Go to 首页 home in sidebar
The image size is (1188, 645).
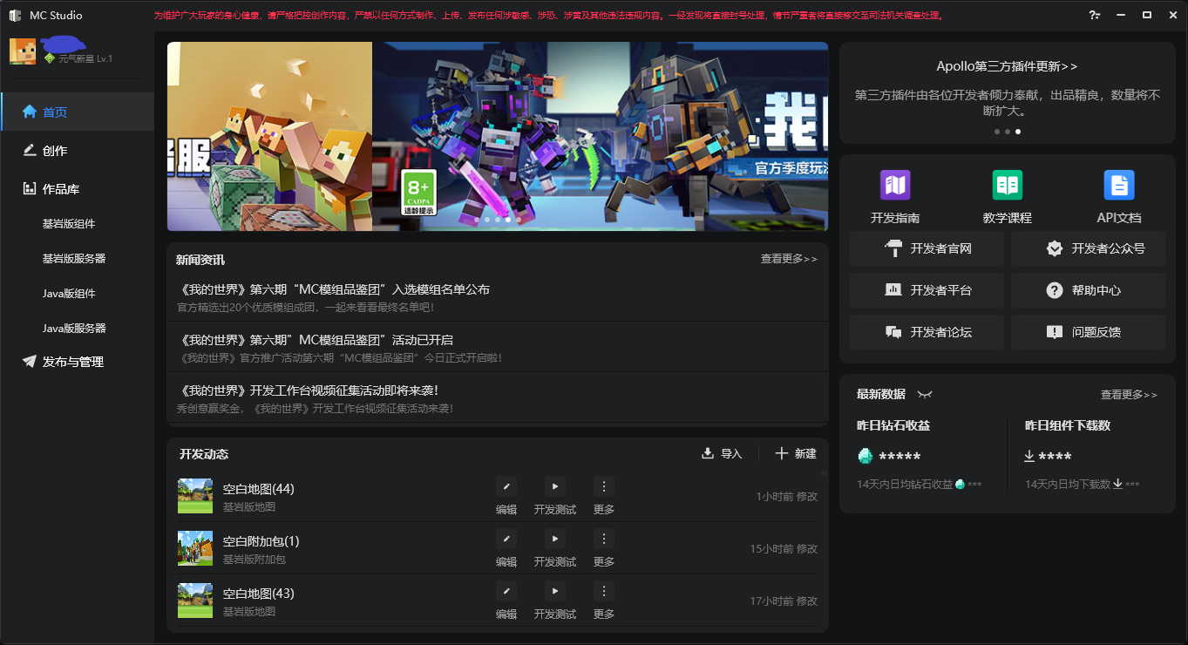(x=78, y=112)
